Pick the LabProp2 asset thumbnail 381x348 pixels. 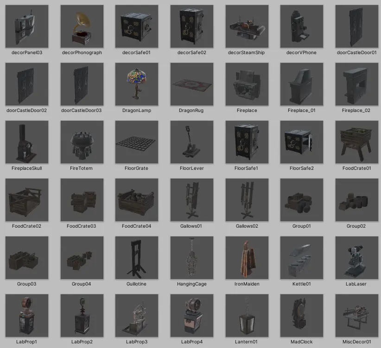coord(82,316)
